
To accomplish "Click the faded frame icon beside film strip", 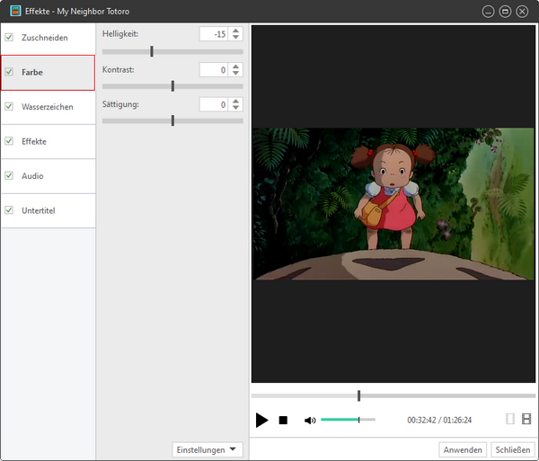I will coord(510,419).
